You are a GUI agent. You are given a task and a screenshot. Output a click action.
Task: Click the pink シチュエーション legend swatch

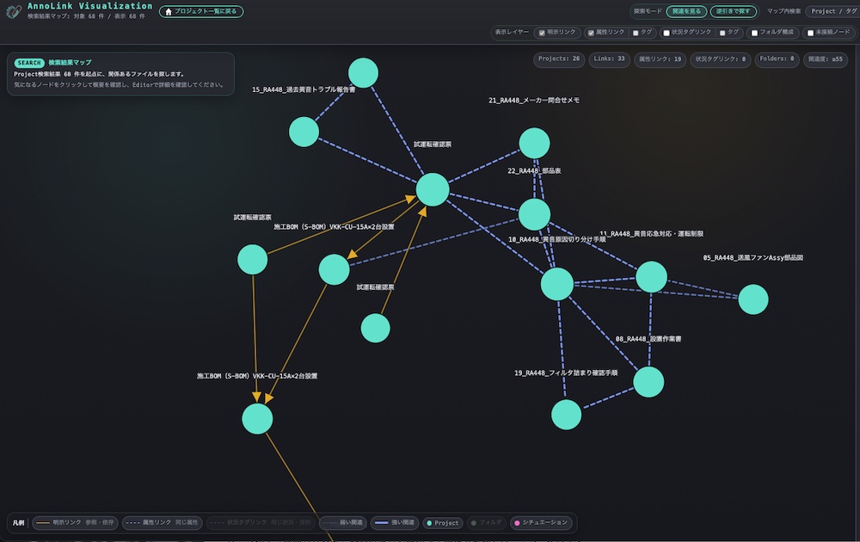pyautogui.click(x=517, y=523)
